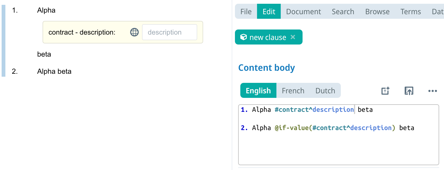Select the new clause button
Image resolution: width=444 pixels, height=170 pixels.
(x=268, y=37)
